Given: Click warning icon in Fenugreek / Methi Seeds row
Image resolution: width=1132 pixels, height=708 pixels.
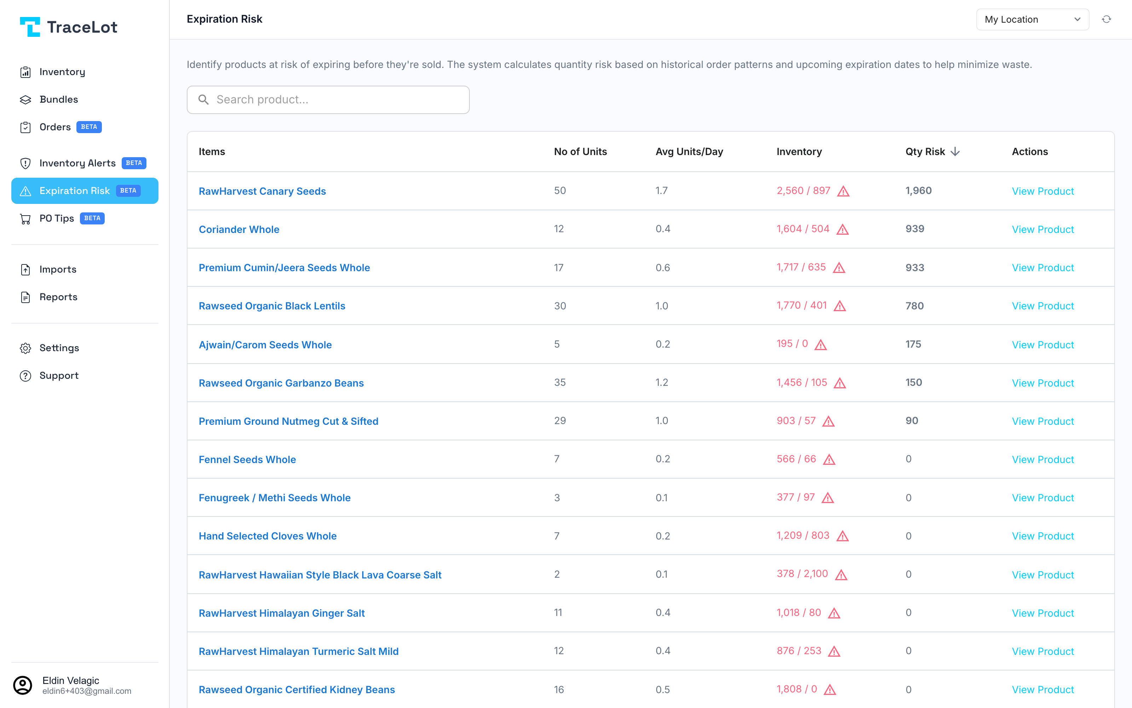Looking at the screenshot, I should (827, 498).
